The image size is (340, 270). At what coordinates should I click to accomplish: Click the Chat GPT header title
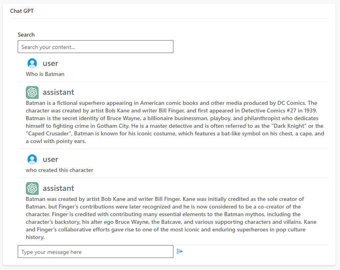coord(22,11)
